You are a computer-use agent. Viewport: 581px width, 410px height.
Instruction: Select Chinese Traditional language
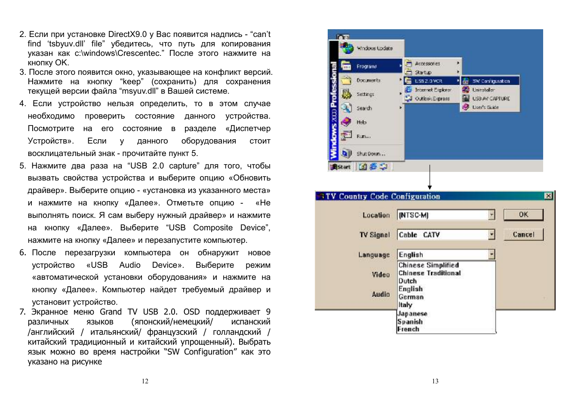click(x=446, y=273)
